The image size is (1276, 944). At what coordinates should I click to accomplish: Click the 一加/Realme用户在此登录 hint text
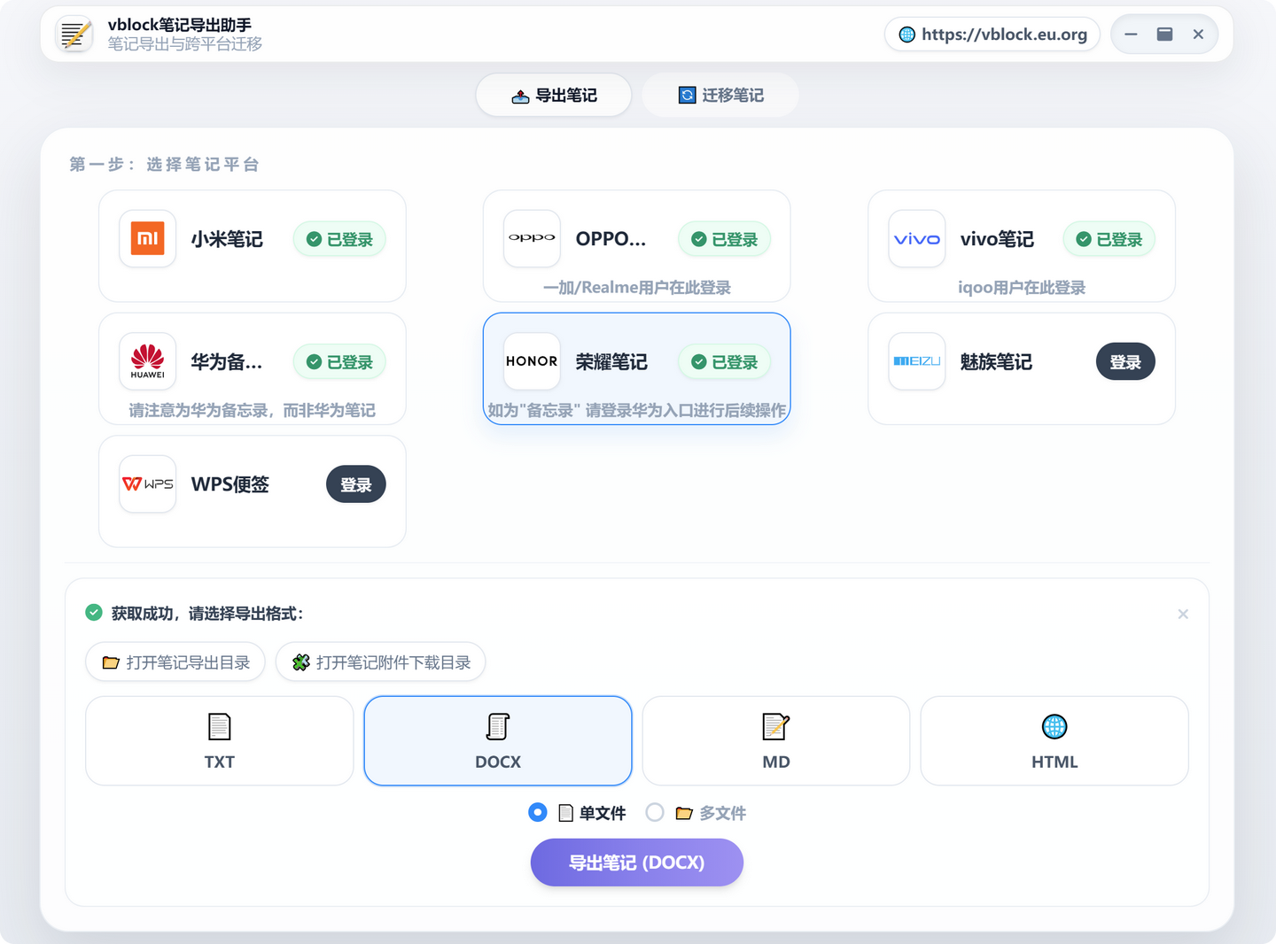click(637, 288)
